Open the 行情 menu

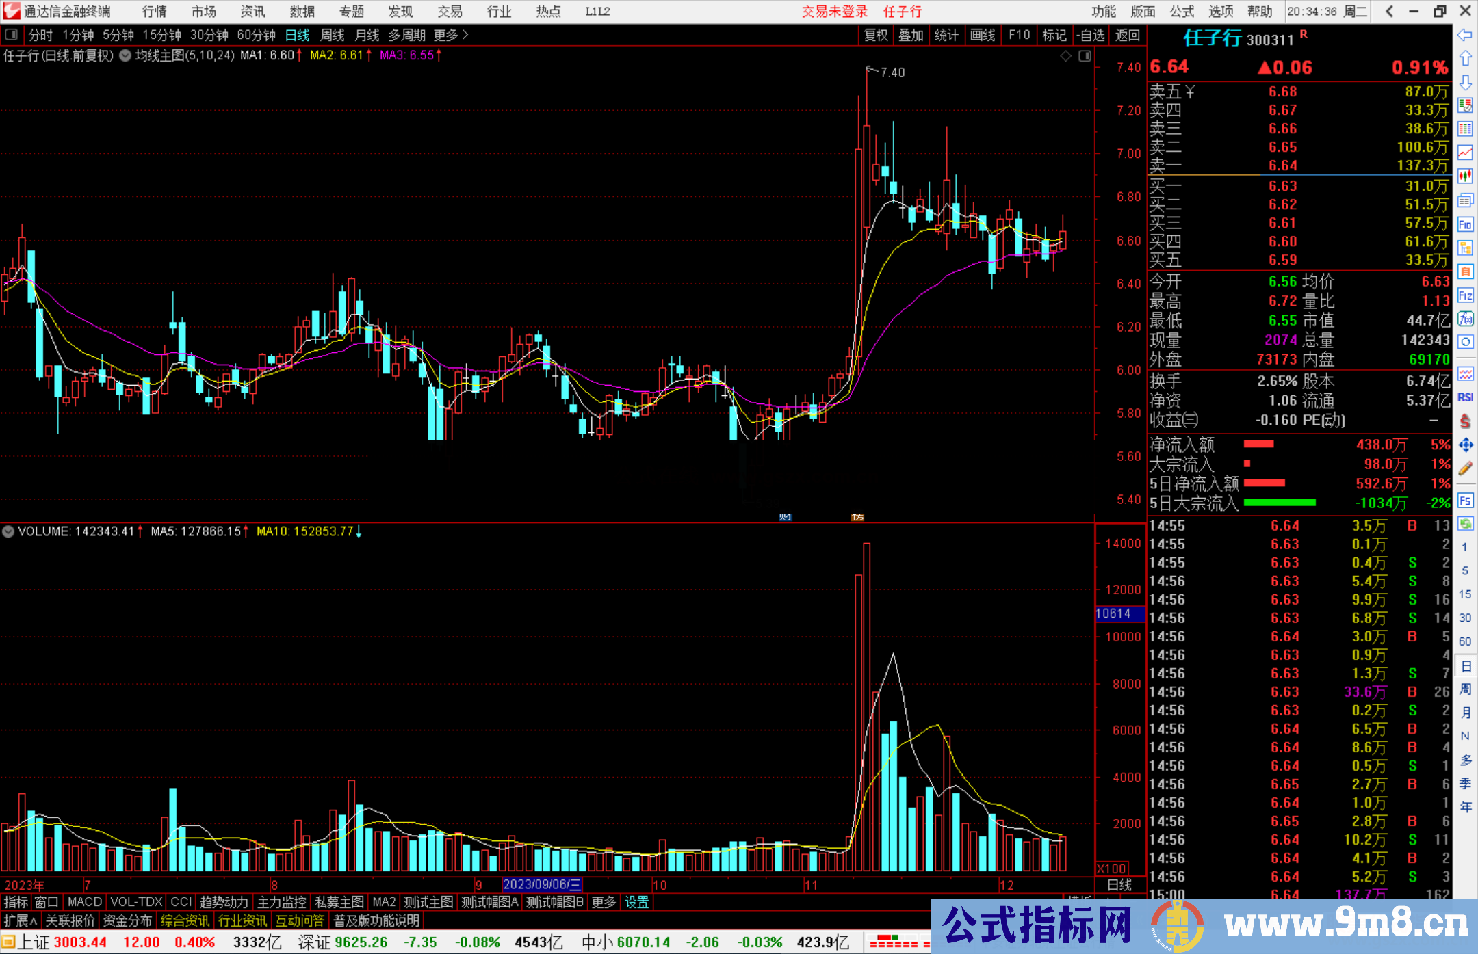point(155,12)
